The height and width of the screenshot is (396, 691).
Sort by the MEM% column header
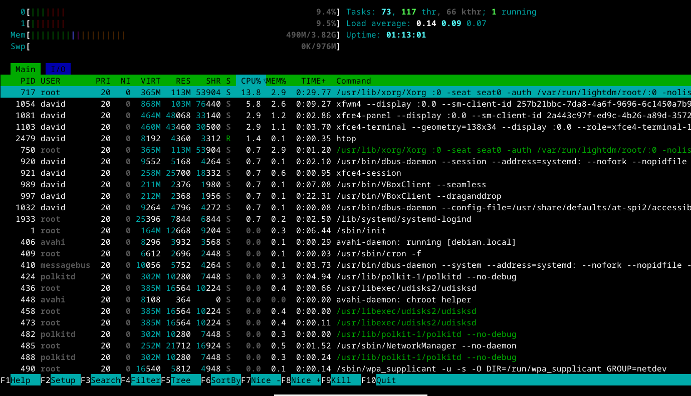tap(276, 81)
